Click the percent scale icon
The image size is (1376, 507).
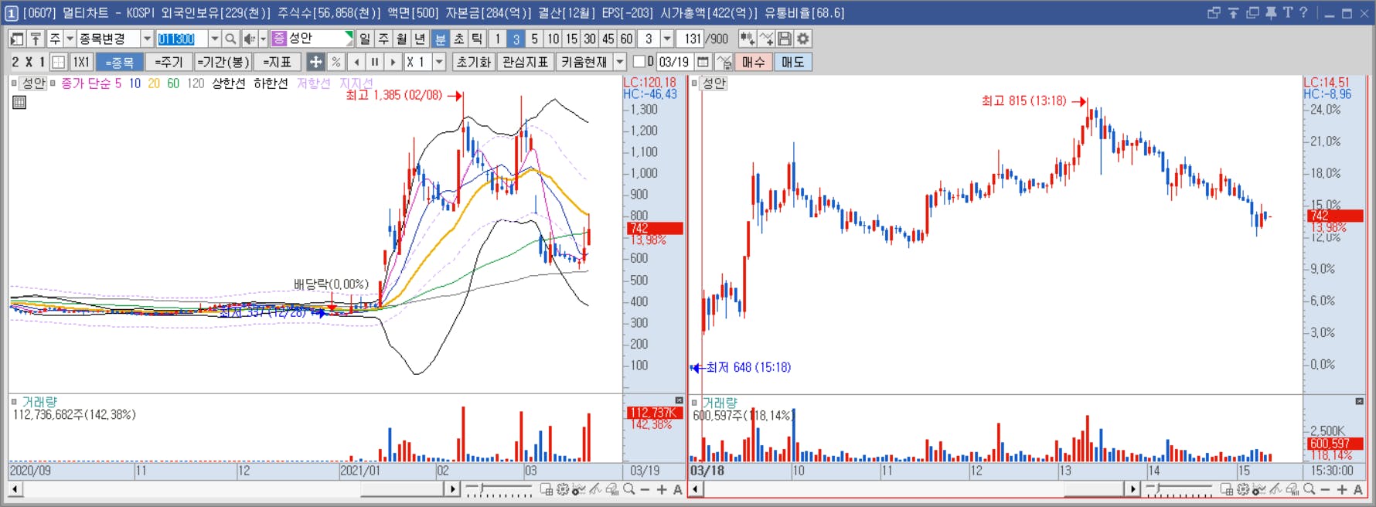point(335,62)
